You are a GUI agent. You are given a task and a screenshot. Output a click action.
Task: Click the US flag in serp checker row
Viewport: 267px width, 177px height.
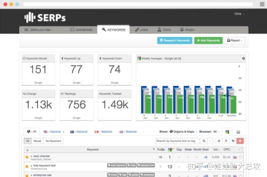235,157
